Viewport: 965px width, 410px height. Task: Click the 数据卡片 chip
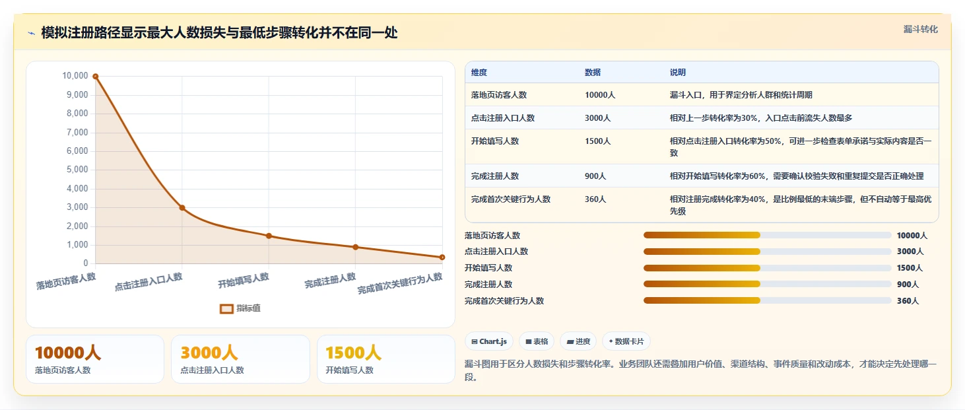[626, 341]
